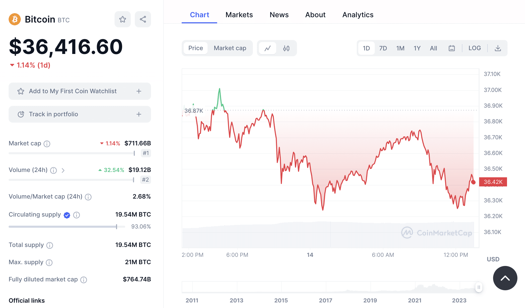The height and width of the screenshot is (308, 525).
Task: Expand Volume (24h) details chevron
Action: 63,170
